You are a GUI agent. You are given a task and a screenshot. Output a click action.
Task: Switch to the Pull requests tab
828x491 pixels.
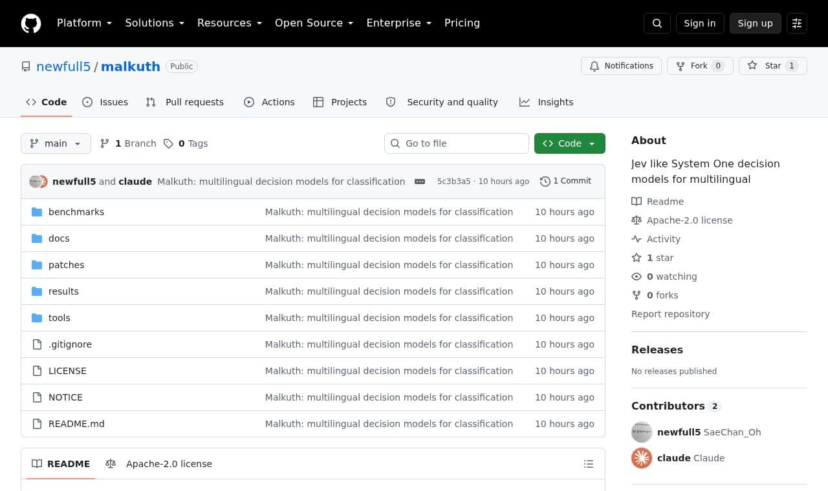[185, 102]
